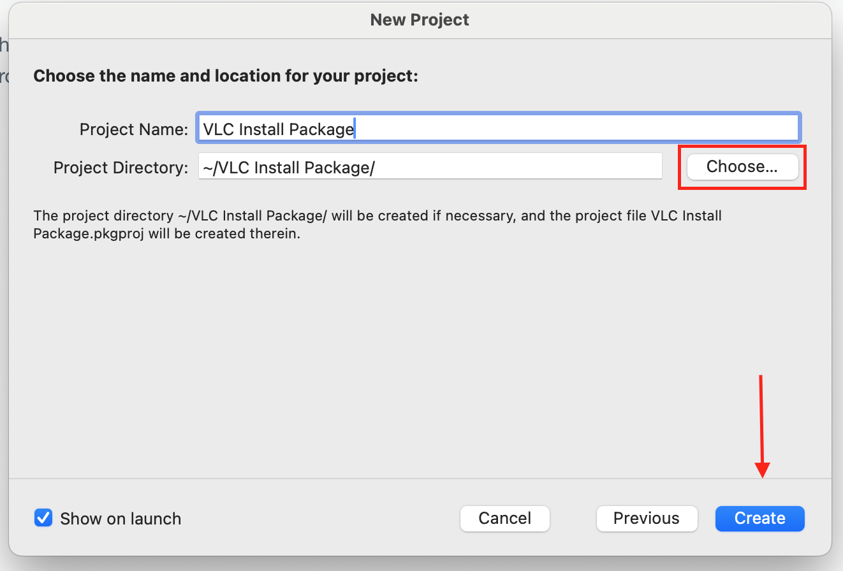Click the separator line above the buttons
The image size is (843, 571).
420,479
